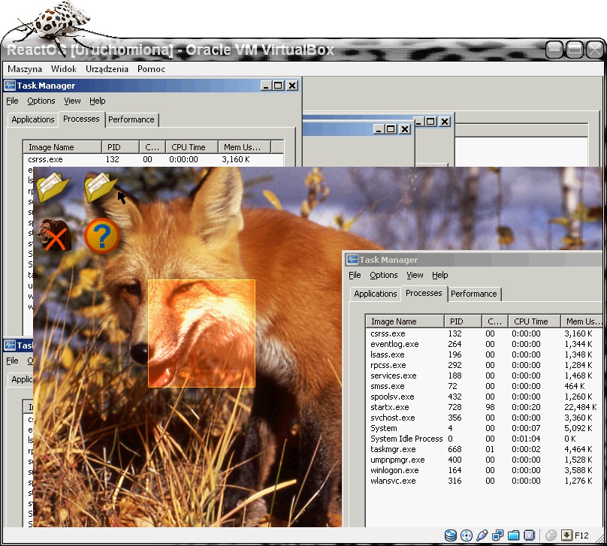Select the taskmgr.exe process row
The width and height of the screenshot is (607, 546).
[484, 449]
